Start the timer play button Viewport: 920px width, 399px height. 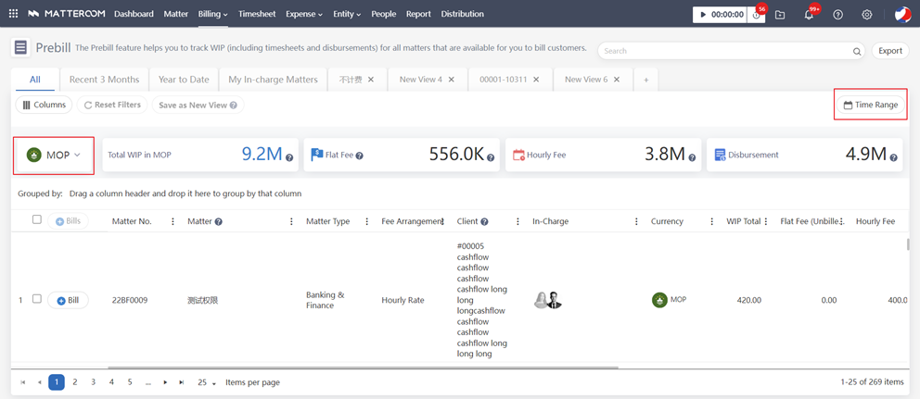(x=704, y=15)
